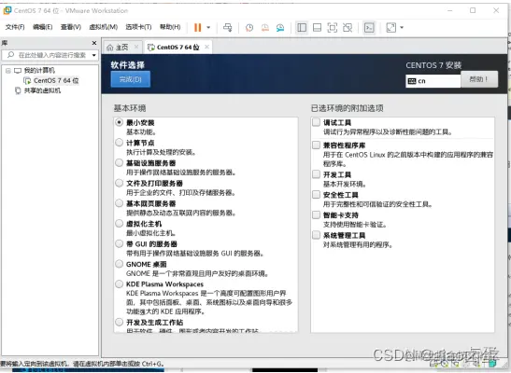The width and height of the screenshot is (511, 373).
Task: Select the 虚拟化主机 radio button
Action: coord(120,224)
